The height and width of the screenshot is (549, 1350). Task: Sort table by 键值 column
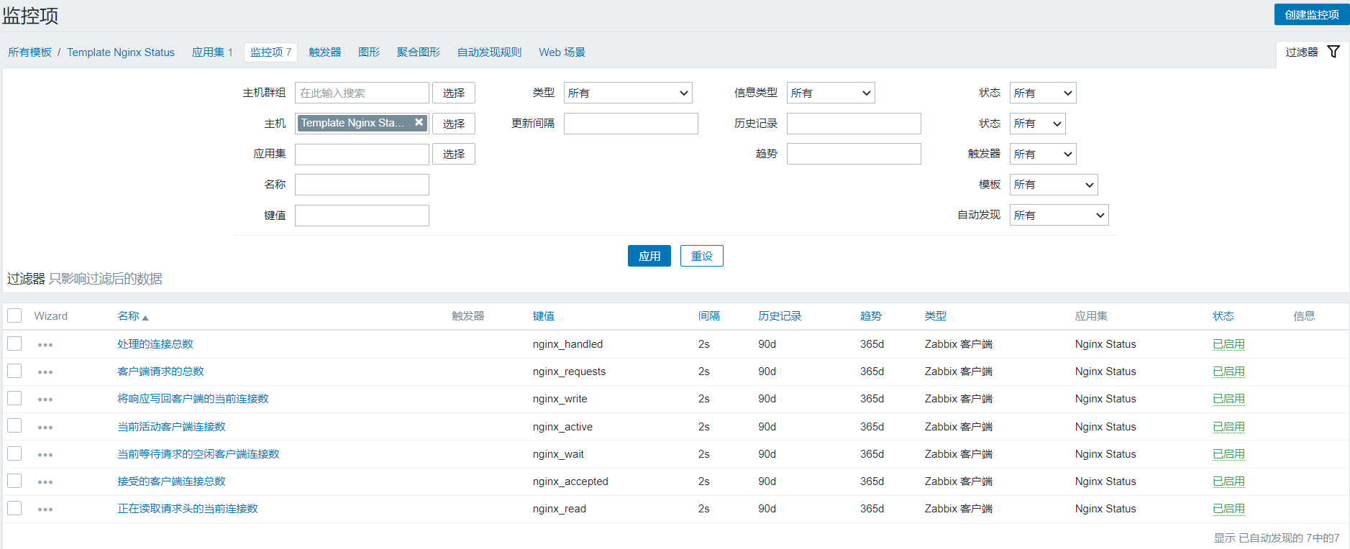544,316
